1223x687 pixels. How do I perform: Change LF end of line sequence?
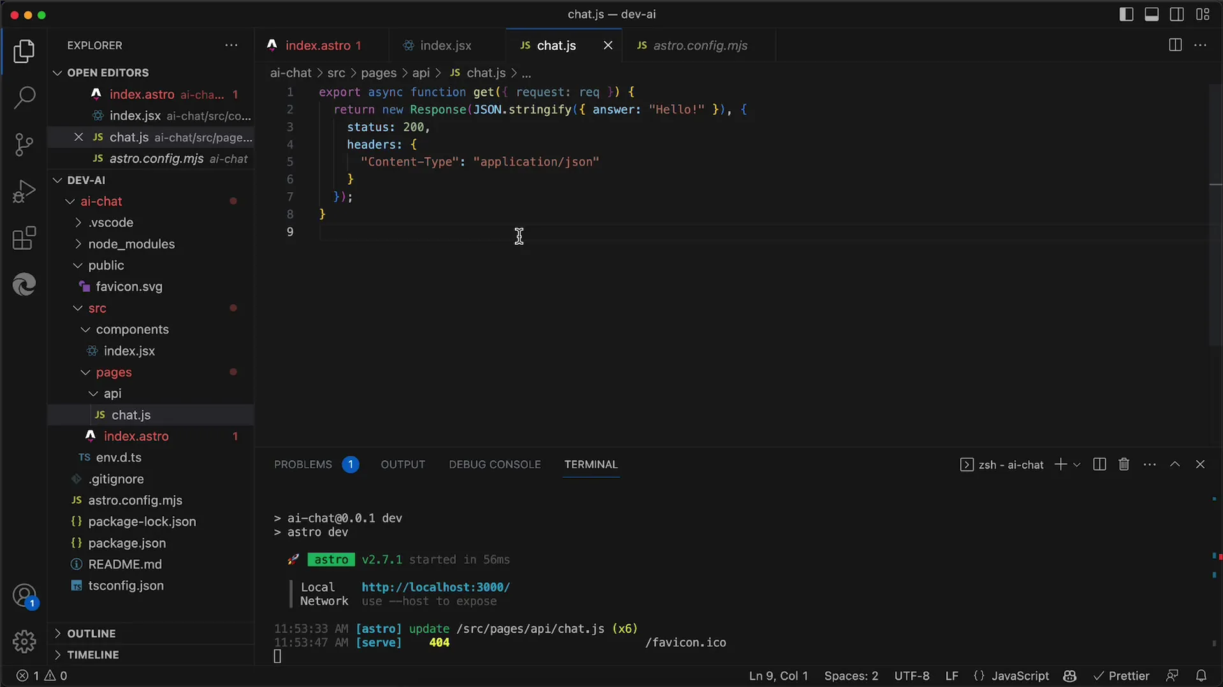coord(951,676)
